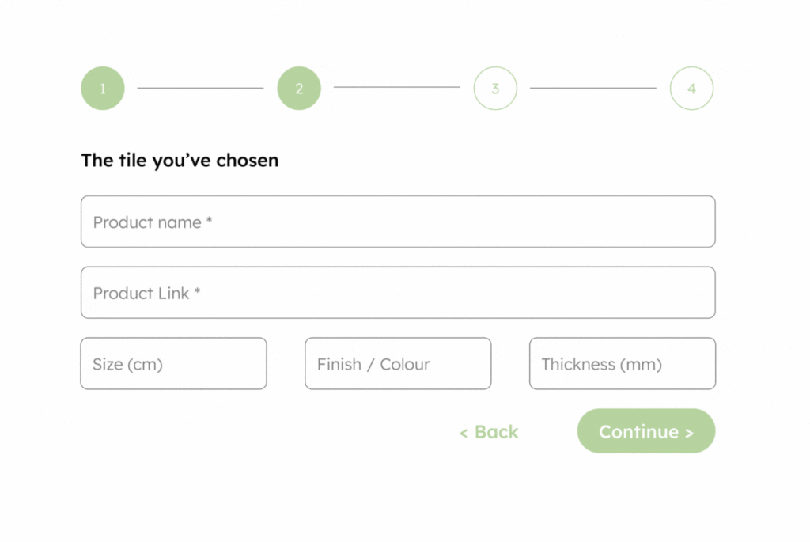810x542 pixels.
Task: Select the step 2 circle
Action: tap(299, 89)
